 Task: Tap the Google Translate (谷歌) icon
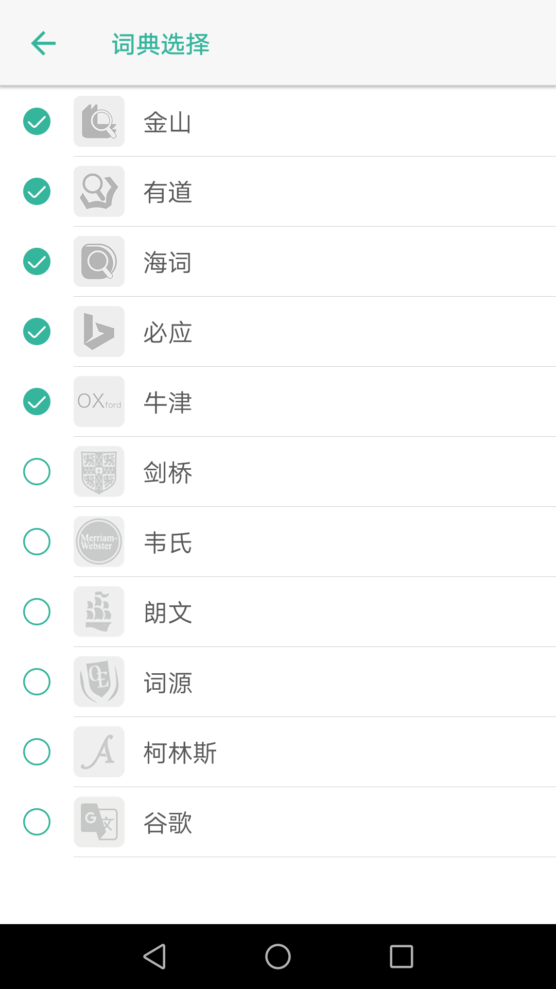click(x=99, y=822)
